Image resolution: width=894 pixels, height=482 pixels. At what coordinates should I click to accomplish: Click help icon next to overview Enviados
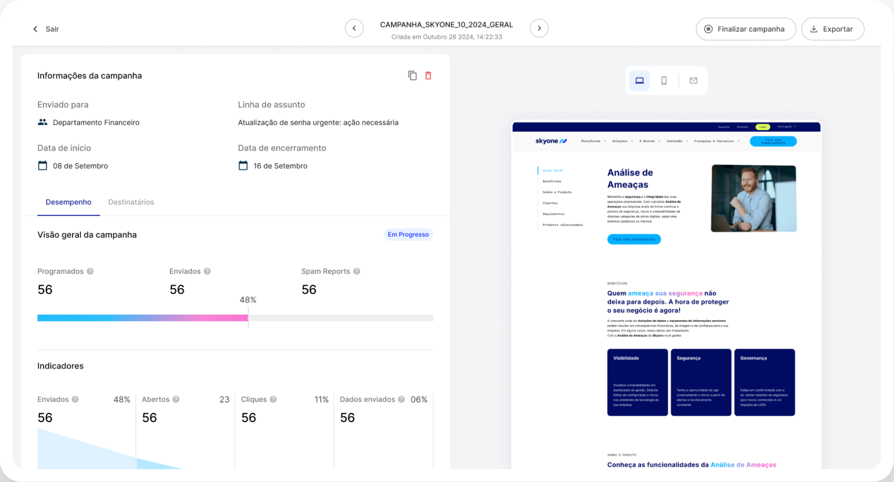(x=207, y=271)
